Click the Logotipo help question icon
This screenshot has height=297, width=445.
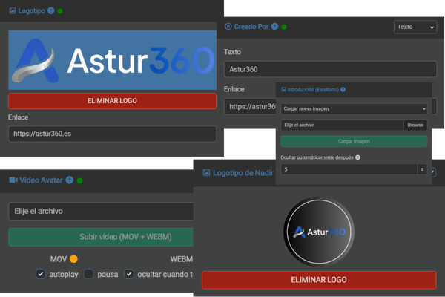pyautogui.click(x=50, y=11)
